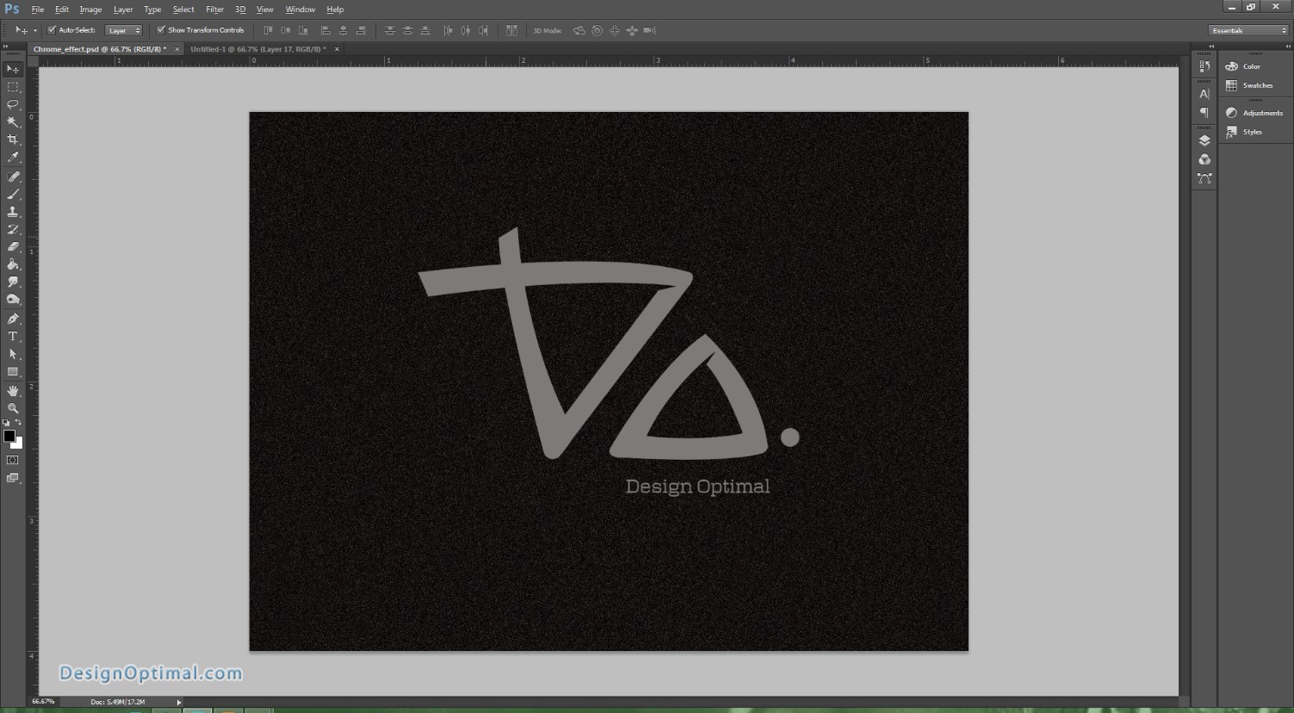The image size is (1294, 713).
Task: Open the Layer menu
Action: 123,9
